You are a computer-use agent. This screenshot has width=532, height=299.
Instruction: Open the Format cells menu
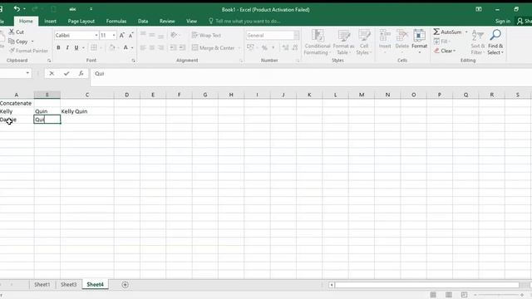pyautogui.click(x=419, y=42)
